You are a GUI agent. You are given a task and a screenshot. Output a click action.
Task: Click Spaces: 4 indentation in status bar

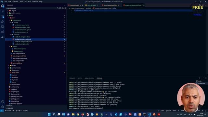[168, 110]
